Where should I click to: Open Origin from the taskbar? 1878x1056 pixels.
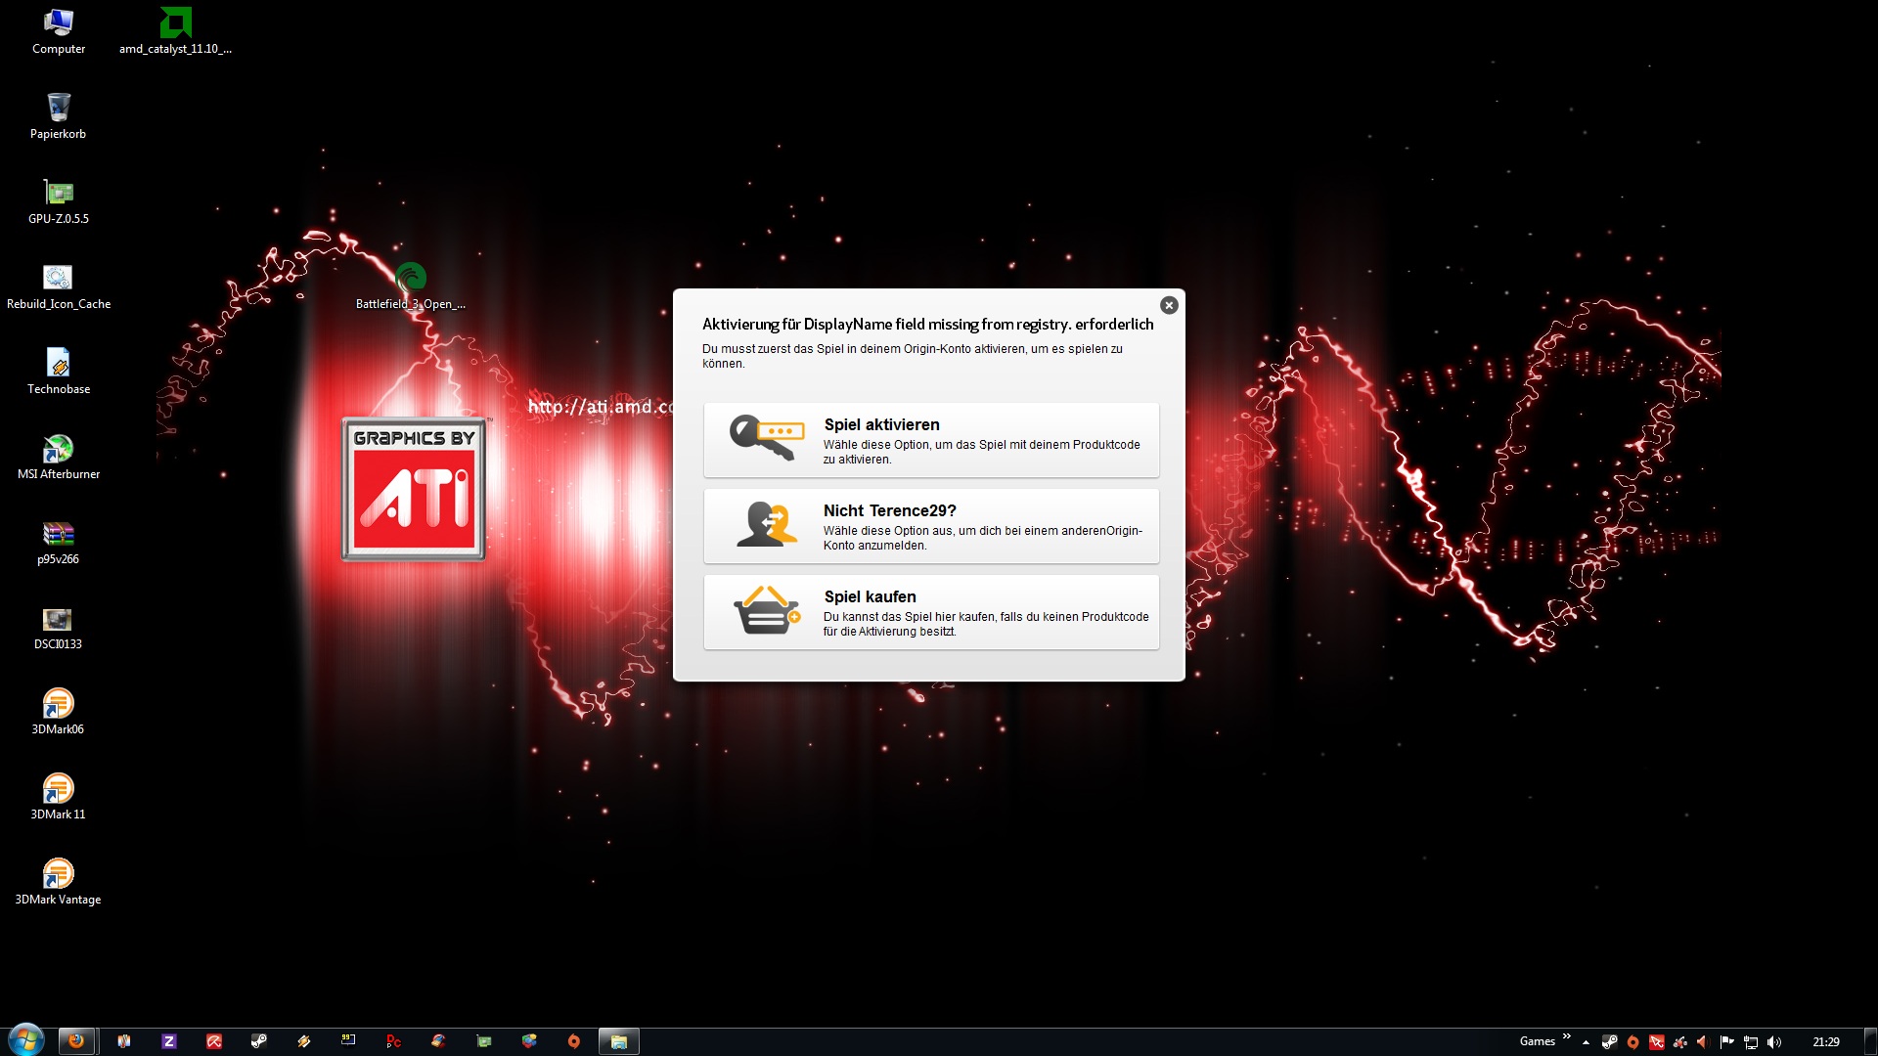[574, 1041]
